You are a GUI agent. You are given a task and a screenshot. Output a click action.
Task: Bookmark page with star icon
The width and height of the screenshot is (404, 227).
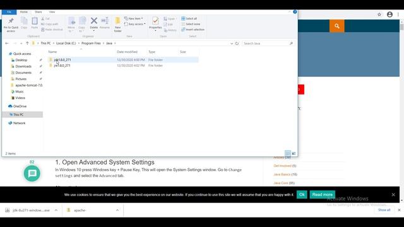point(379,15)
